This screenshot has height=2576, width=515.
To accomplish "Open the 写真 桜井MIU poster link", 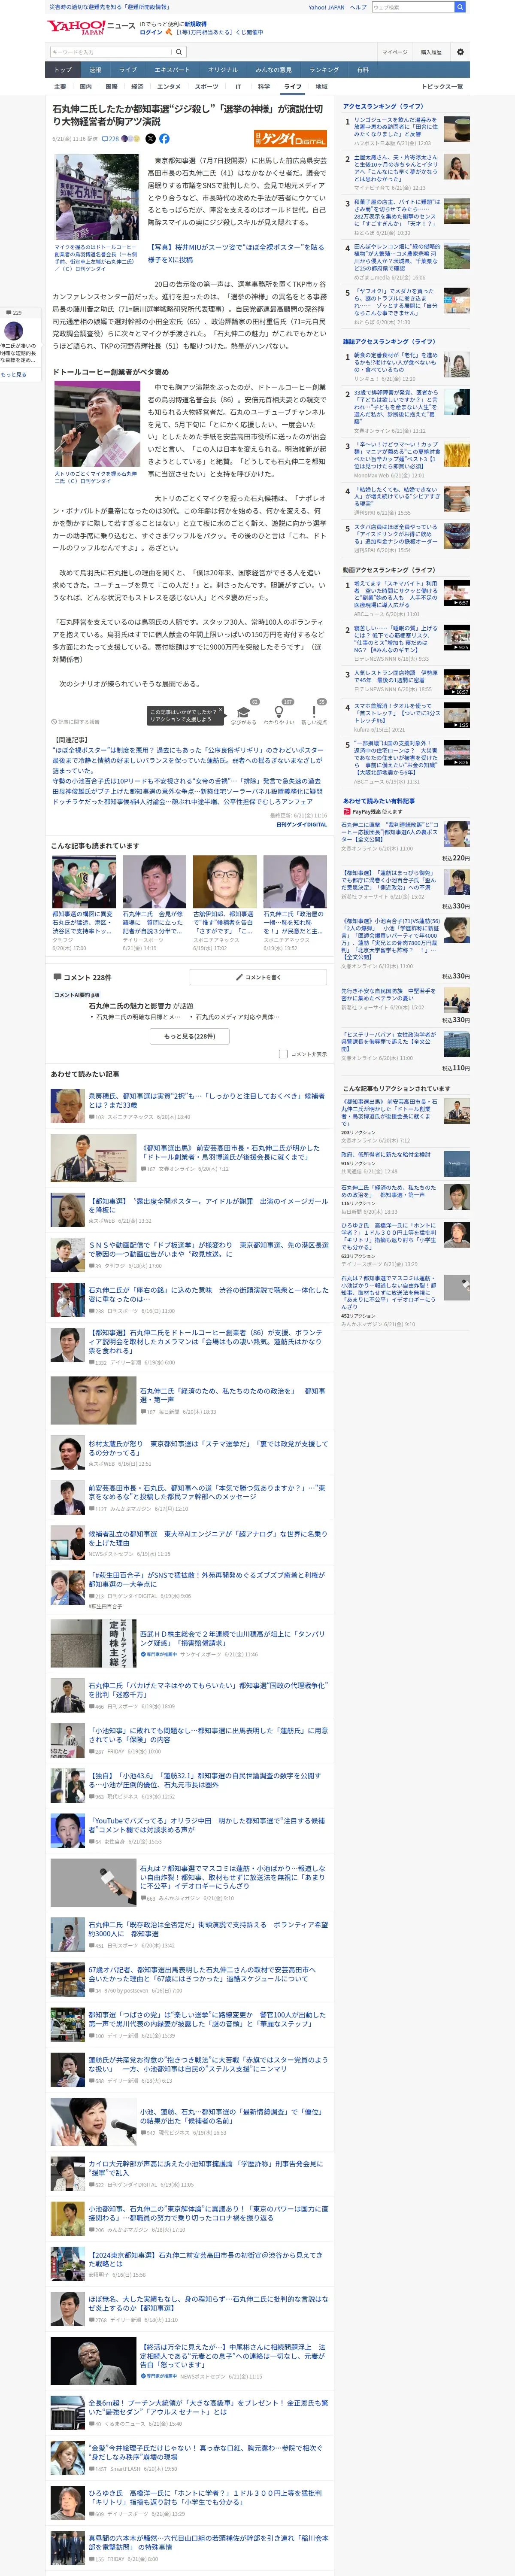I will pos(236,252).
